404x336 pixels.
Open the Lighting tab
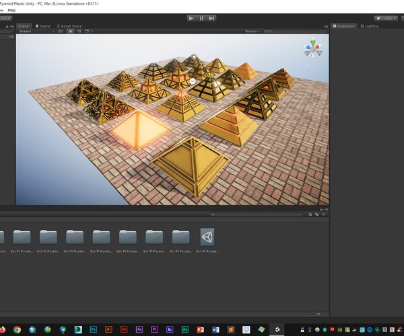pyautogui.click(x=370, y=26)
